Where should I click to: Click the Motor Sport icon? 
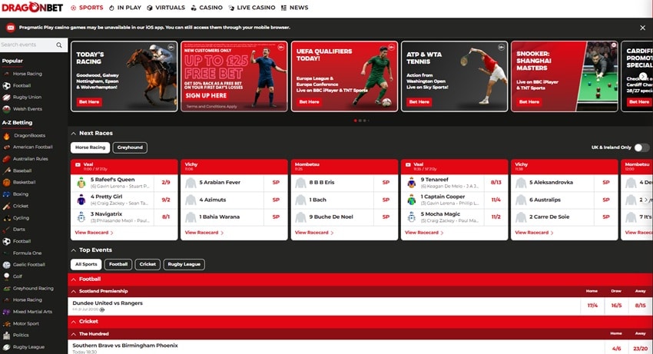click(6, 323)
